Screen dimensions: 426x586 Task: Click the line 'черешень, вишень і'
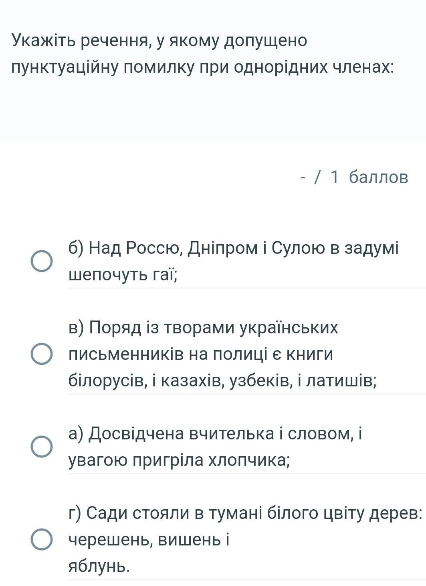(x=149, y=540)
